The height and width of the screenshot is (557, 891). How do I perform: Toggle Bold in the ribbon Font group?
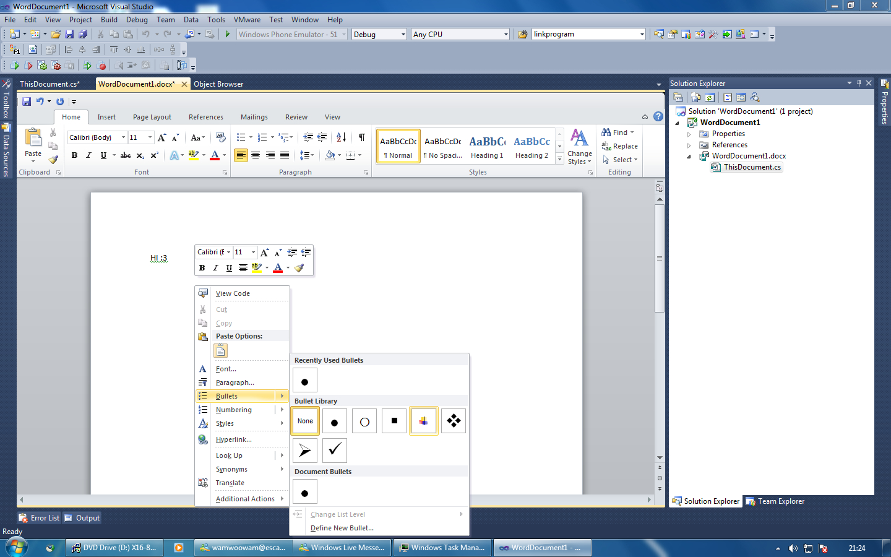(75, 155)
